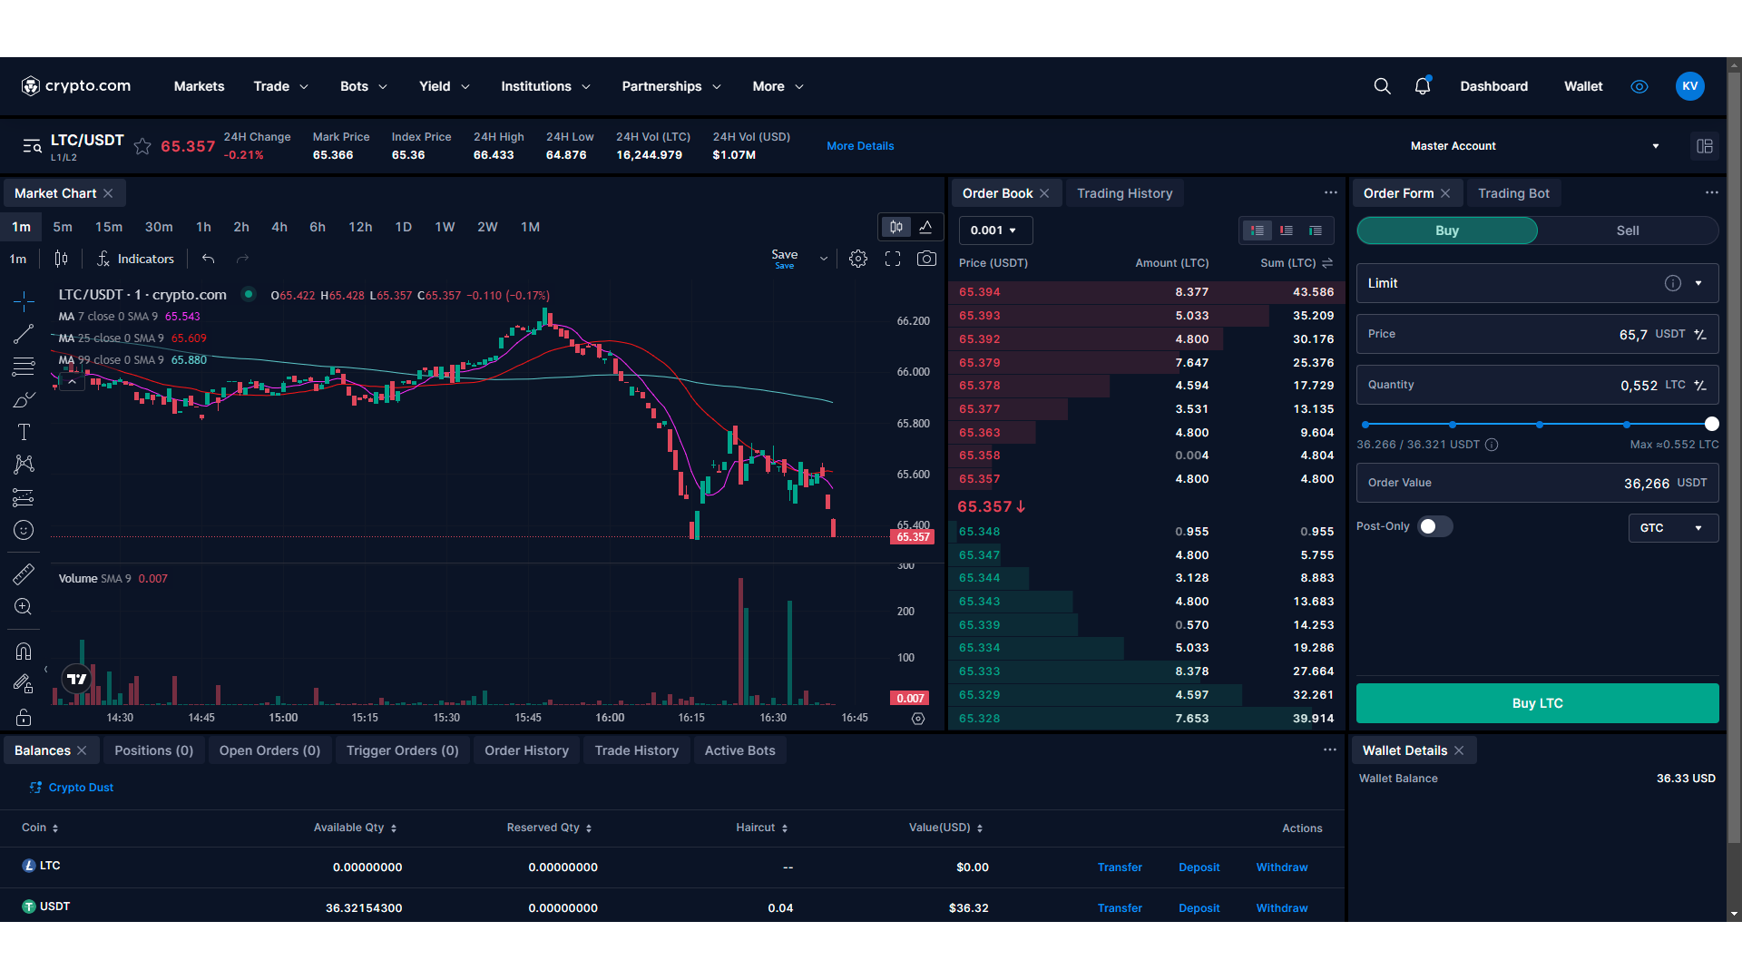1742x980 pixels.
Task: Toggle magnet mode on the chart
Action: coord(24,651)
